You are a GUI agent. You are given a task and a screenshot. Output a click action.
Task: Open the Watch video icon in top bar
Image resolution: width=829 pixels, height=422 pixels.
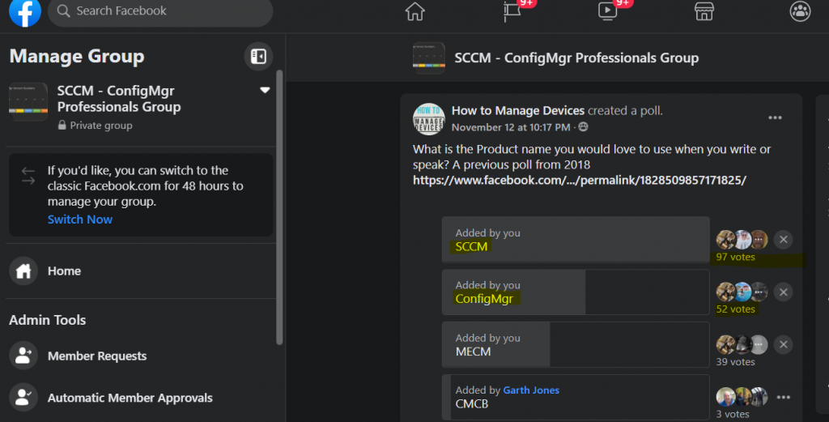pyautogui.click(x=607, y=11)
